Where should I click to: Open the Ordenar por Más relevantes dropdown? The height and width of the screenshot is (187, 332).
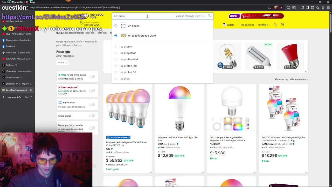click(x=299, y=79)
